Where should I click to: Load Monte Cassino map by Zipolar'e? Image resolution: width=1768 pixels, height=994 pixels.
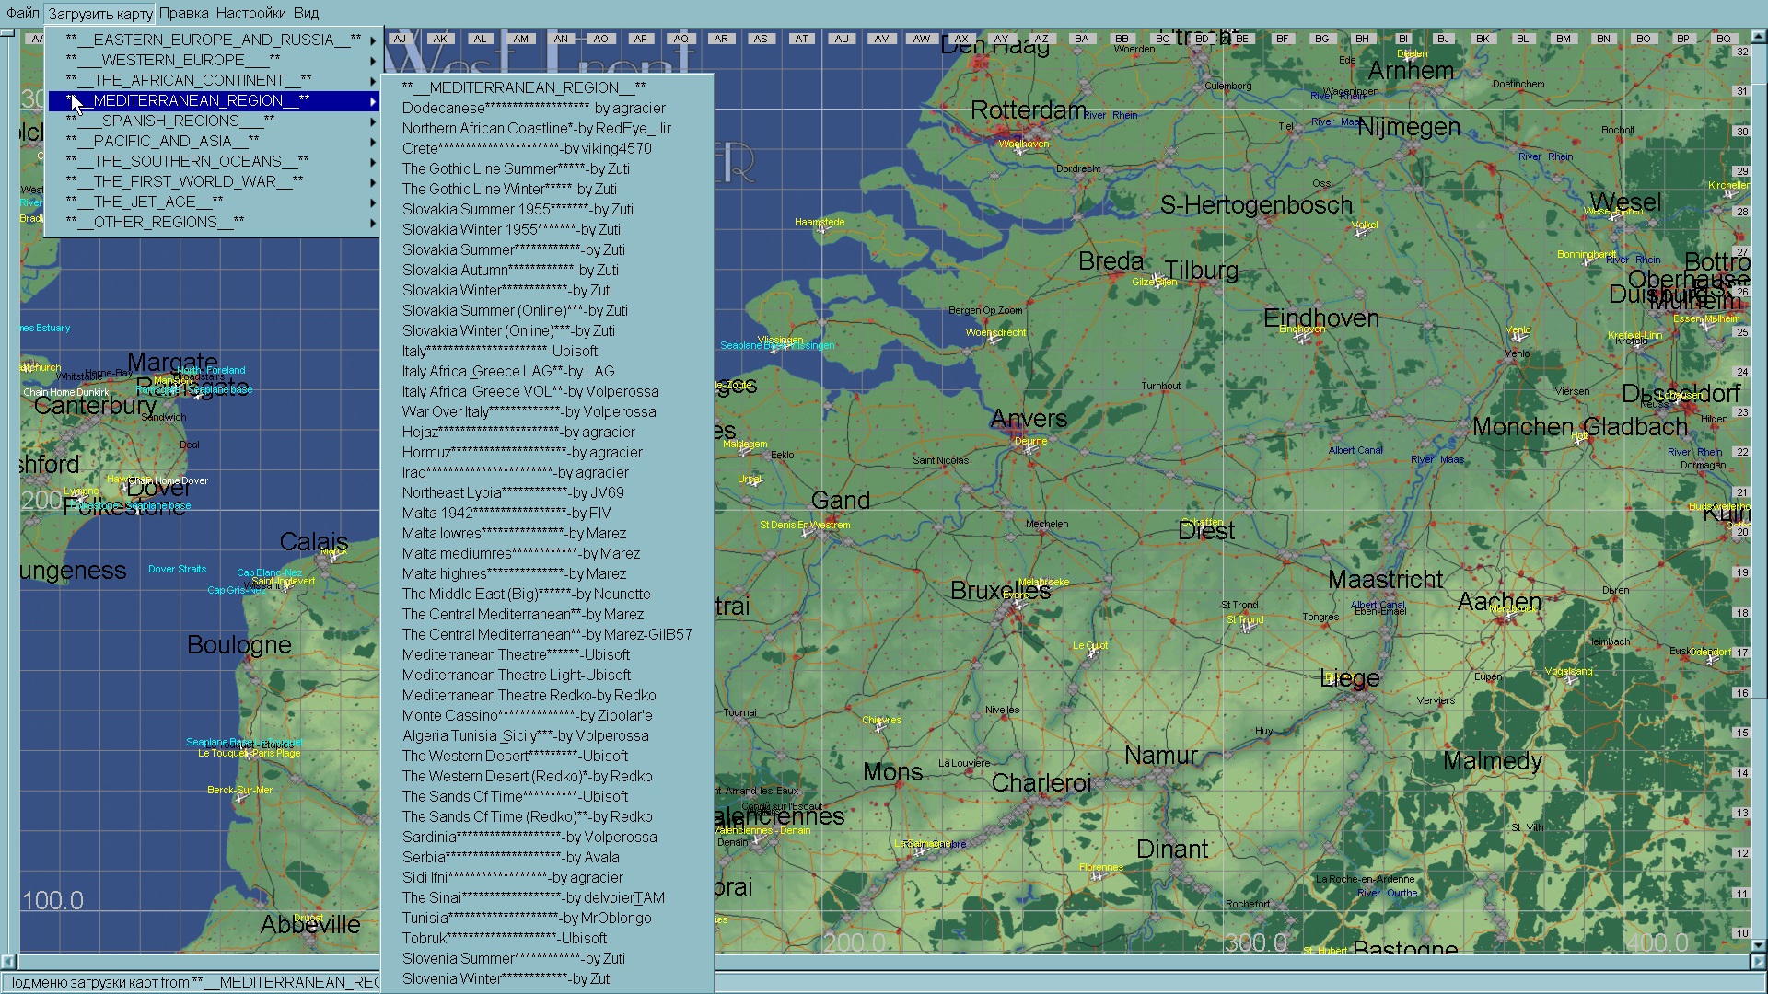(527, 715)
